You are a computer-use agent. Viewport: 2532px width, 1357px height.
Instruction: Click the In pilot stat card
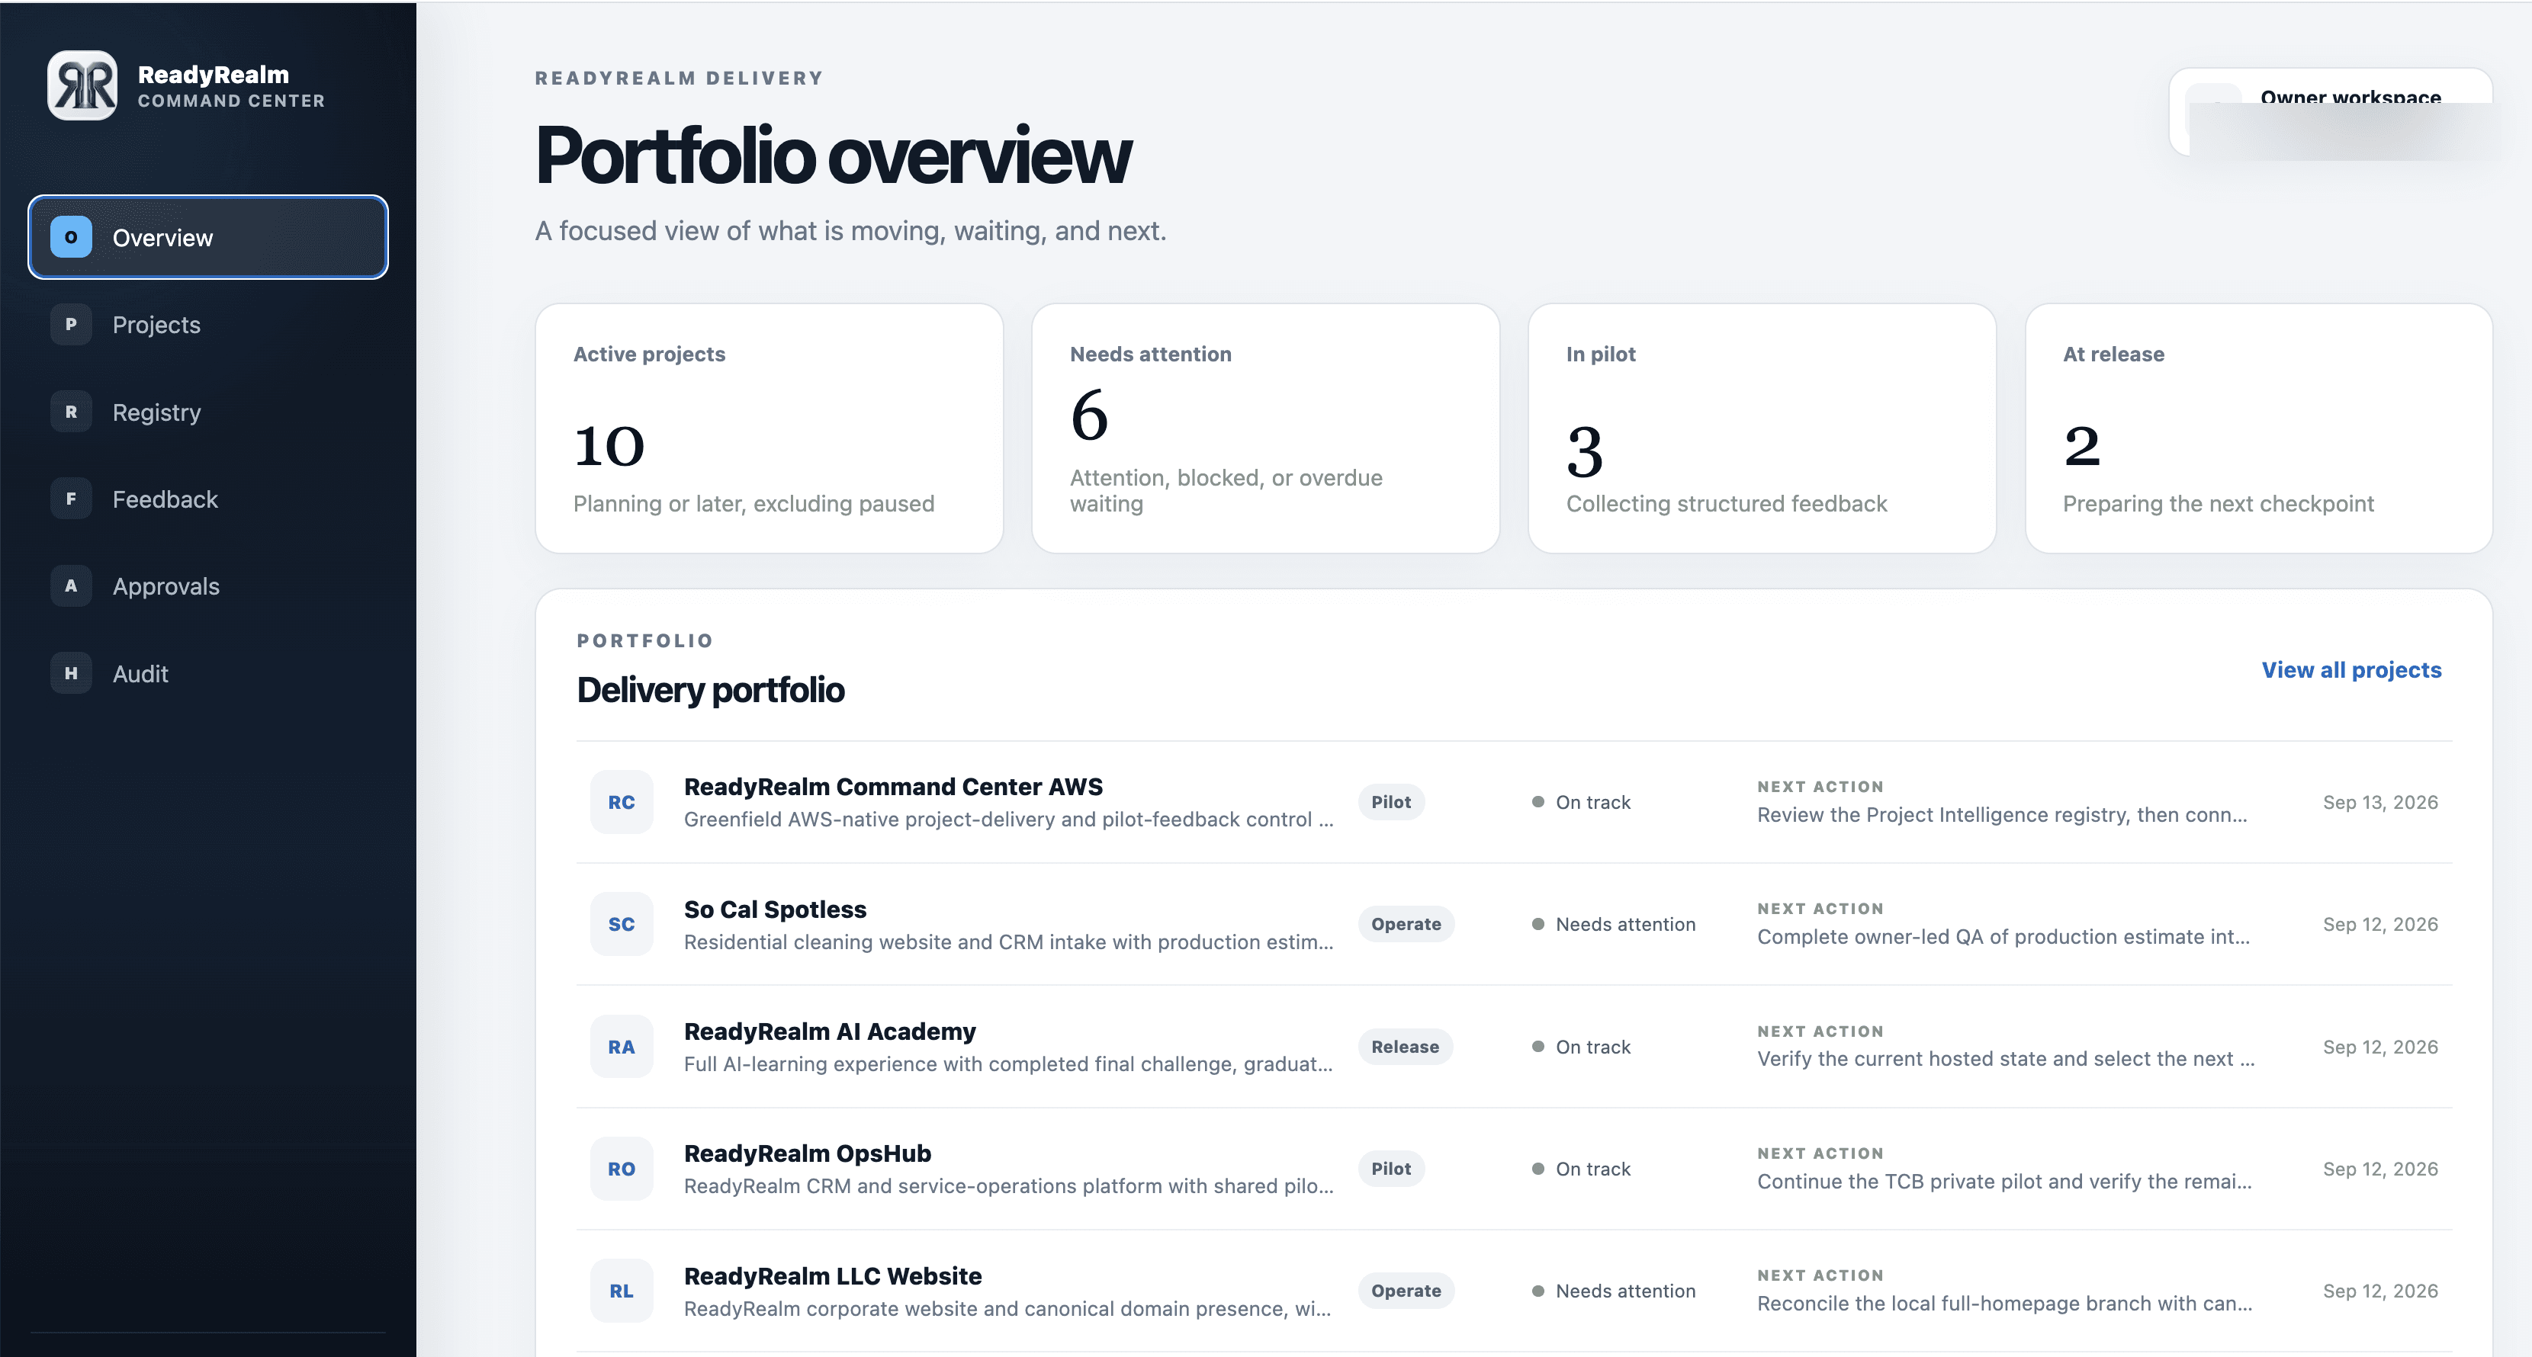click(1762, 428)
